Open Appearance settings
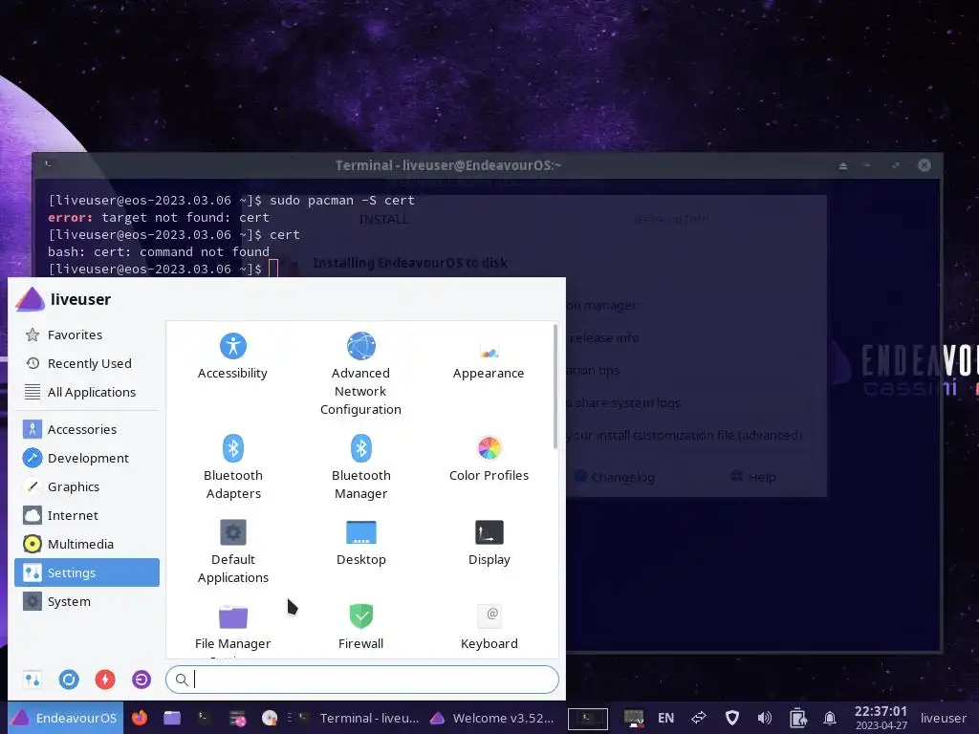Screen dimensions: 979x734 (x=489, y=356)
